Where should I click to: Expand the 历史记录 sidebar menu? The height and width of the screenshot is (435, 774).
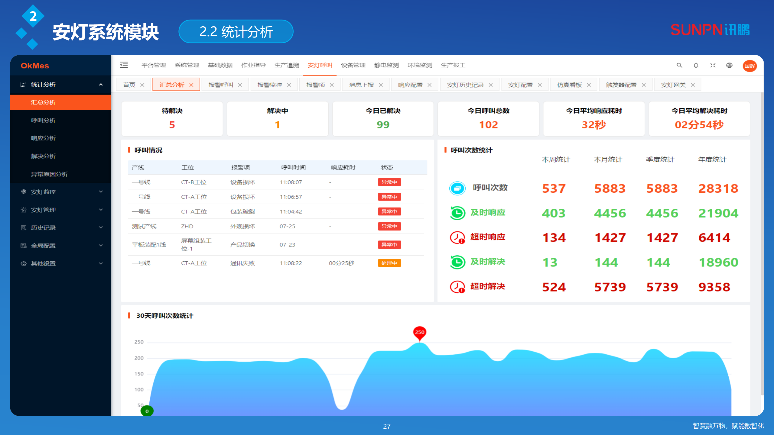101,227
